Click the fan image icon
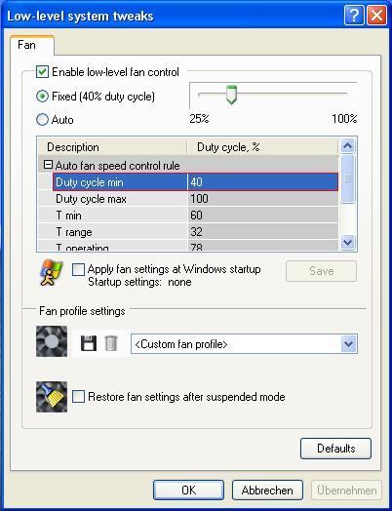Screen dimensions: 392x511 [x=52, y=341]
